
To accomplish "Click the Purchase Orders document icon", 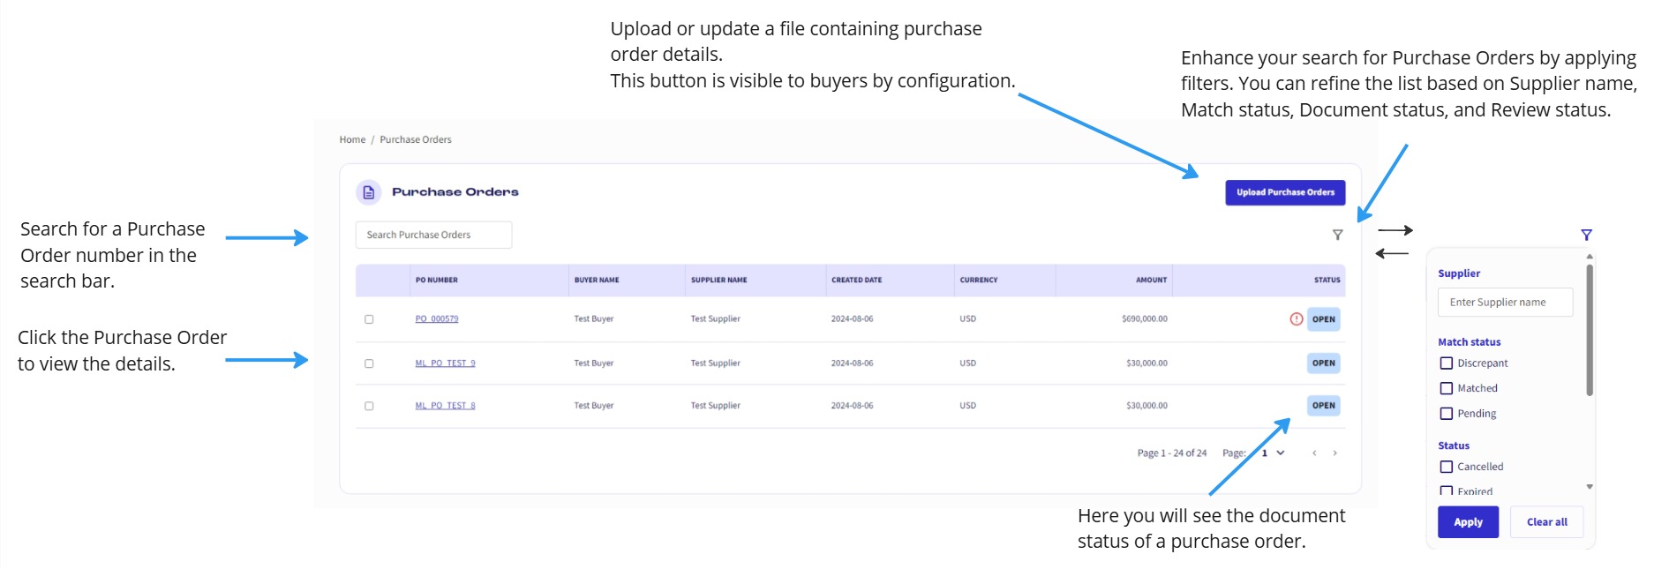I will tap(368, 192).
